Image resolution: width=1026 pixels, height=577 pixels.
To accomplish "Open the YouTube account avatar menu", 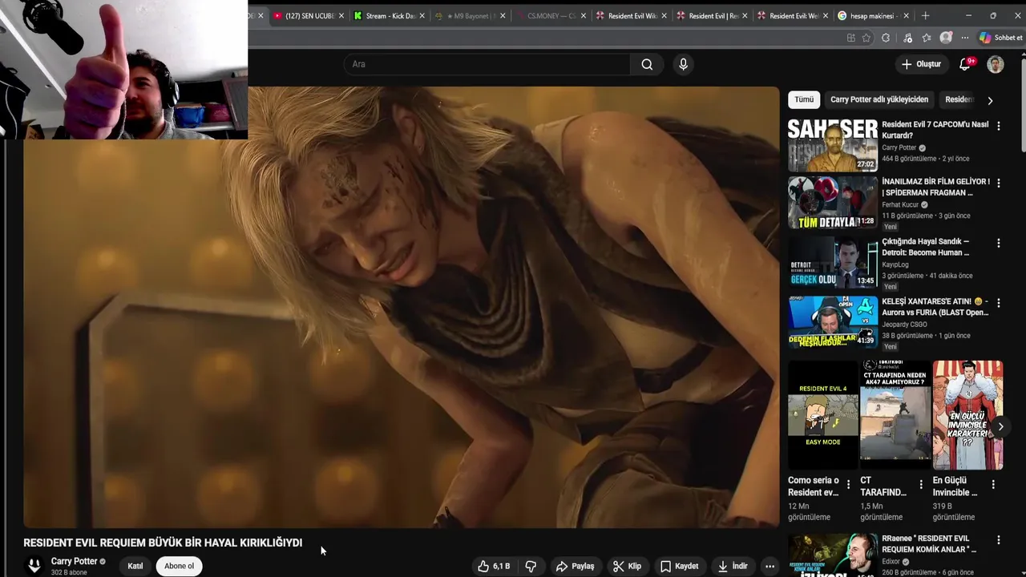I will tap(996, 64).
